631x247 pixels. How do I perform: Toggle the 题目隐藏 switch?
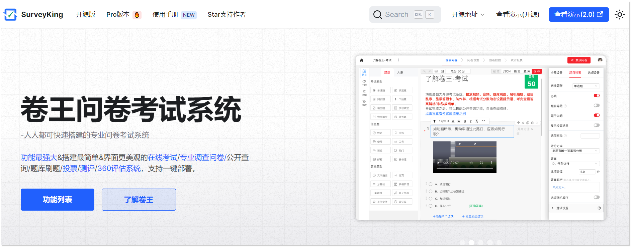point(597,105)
